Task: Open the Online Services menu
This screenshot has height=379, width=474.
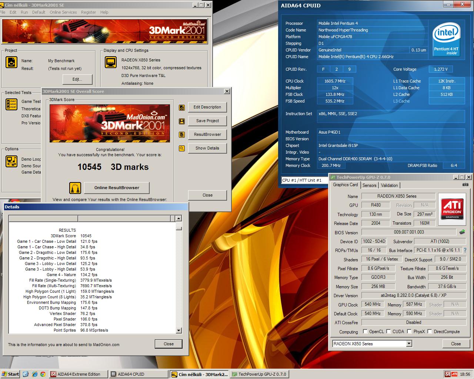Action: [x=63, y=12]
